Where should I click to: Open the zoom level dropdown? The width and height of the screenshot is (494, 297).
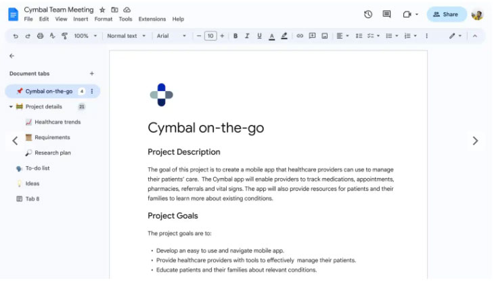click(85, 36)
